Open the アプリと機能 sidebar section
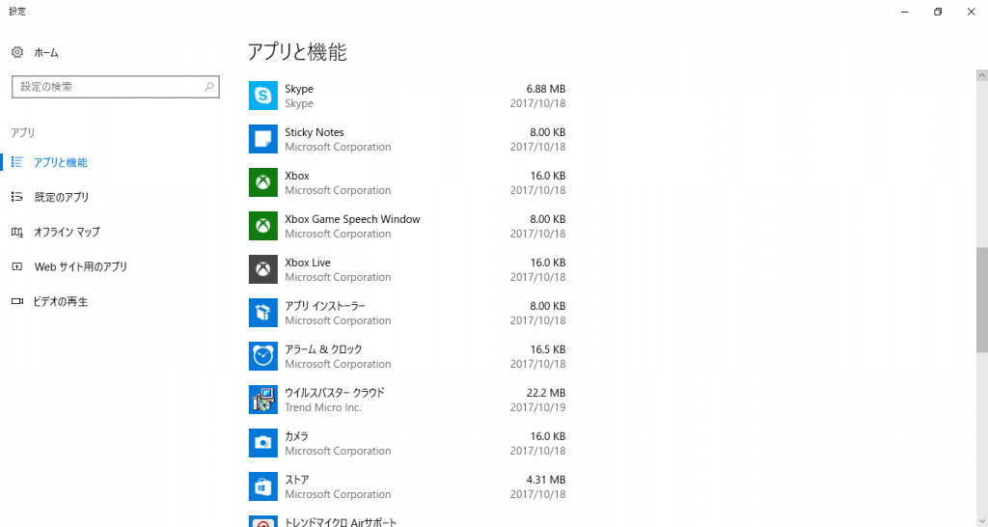The width and height of the screenshot is (988, 527). pos(60,162)
